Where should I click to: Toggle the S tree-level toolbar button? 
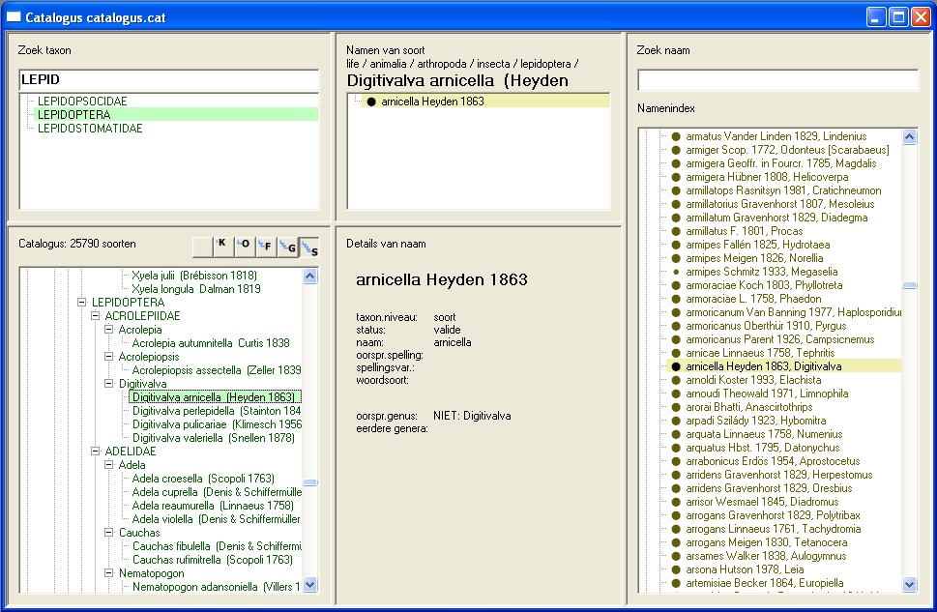pyautogui.click(x=308, y=247)
